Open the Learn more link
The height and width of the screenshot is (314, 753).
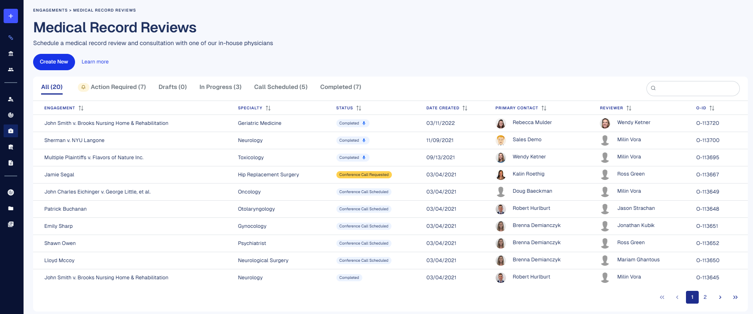coord(95,62)
